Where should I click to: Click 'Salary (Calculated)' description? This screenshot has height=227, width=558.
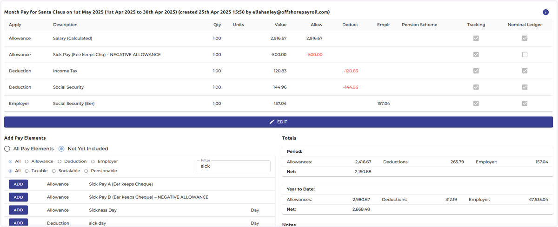click(x=73, y=39)
